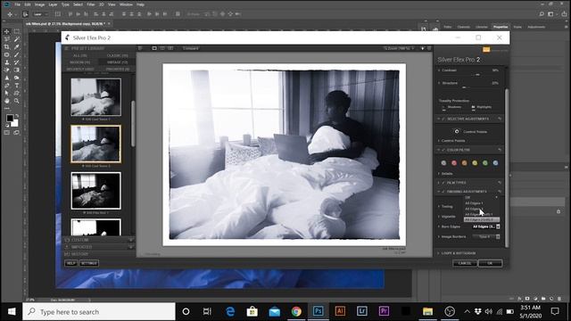Screen dimensions: 571x321
Task: Expand the Toning settings
Action: pyautogui.click(x=439, y=206)
